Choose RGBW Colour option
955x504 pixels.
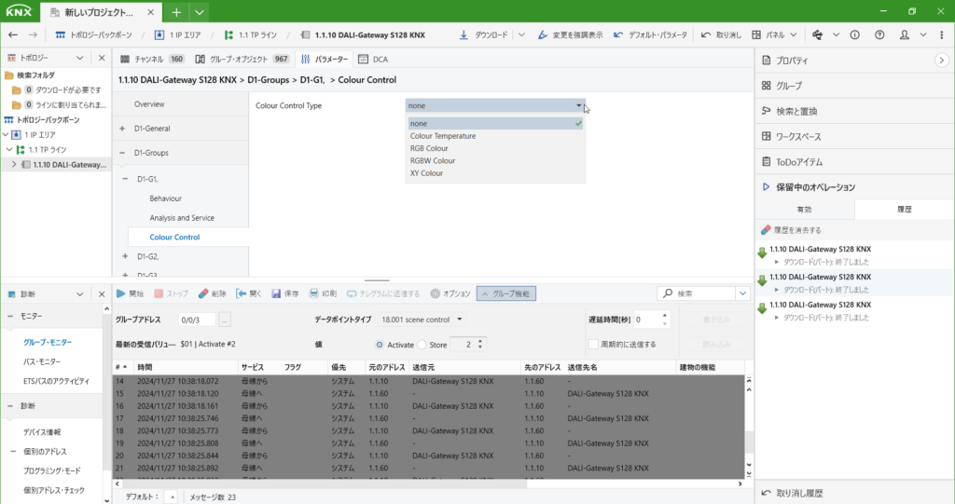[x=495, y=160]
